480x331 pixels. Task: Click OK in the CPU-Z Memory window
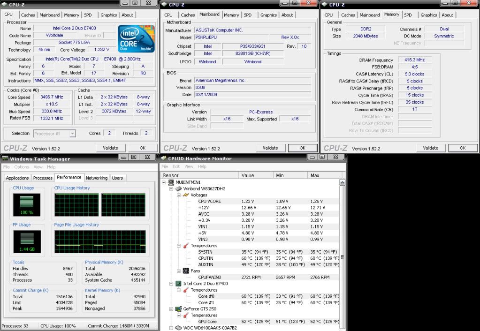[463, 148]
